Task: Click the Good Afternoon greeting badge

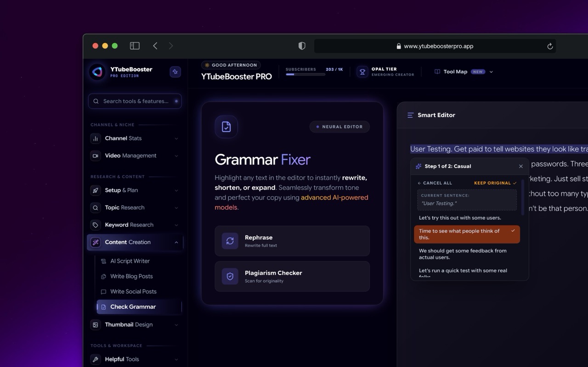Action: coord(231,65)
